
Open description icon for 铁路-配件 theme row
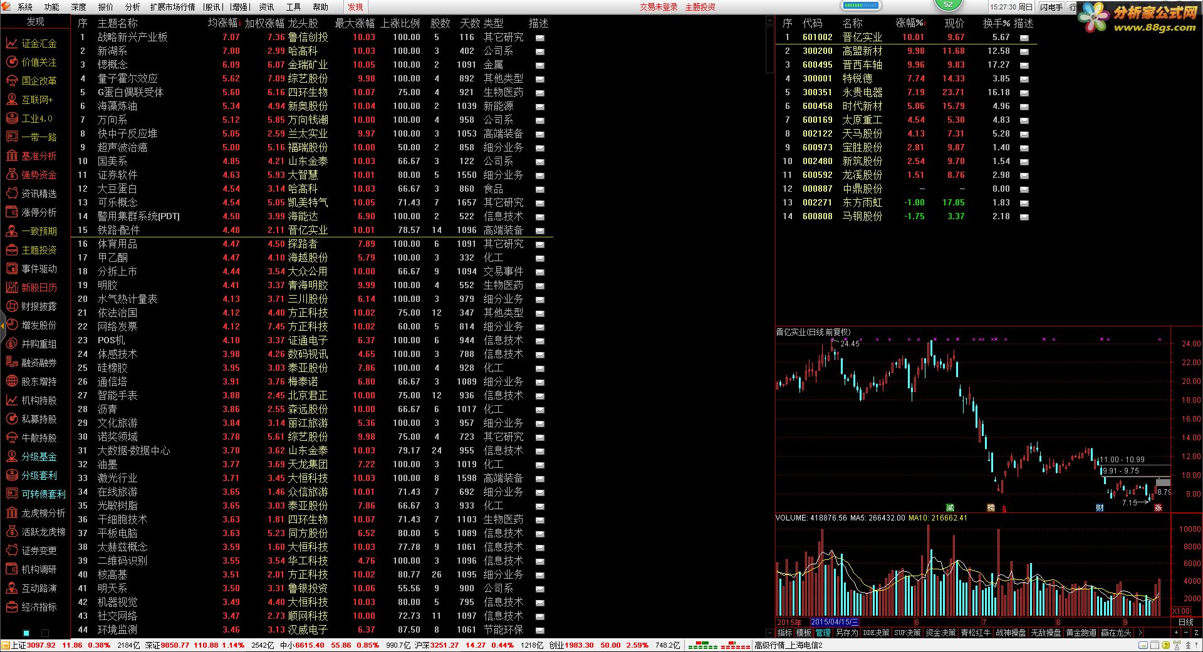pyautogui.click(x=539, y=230)
